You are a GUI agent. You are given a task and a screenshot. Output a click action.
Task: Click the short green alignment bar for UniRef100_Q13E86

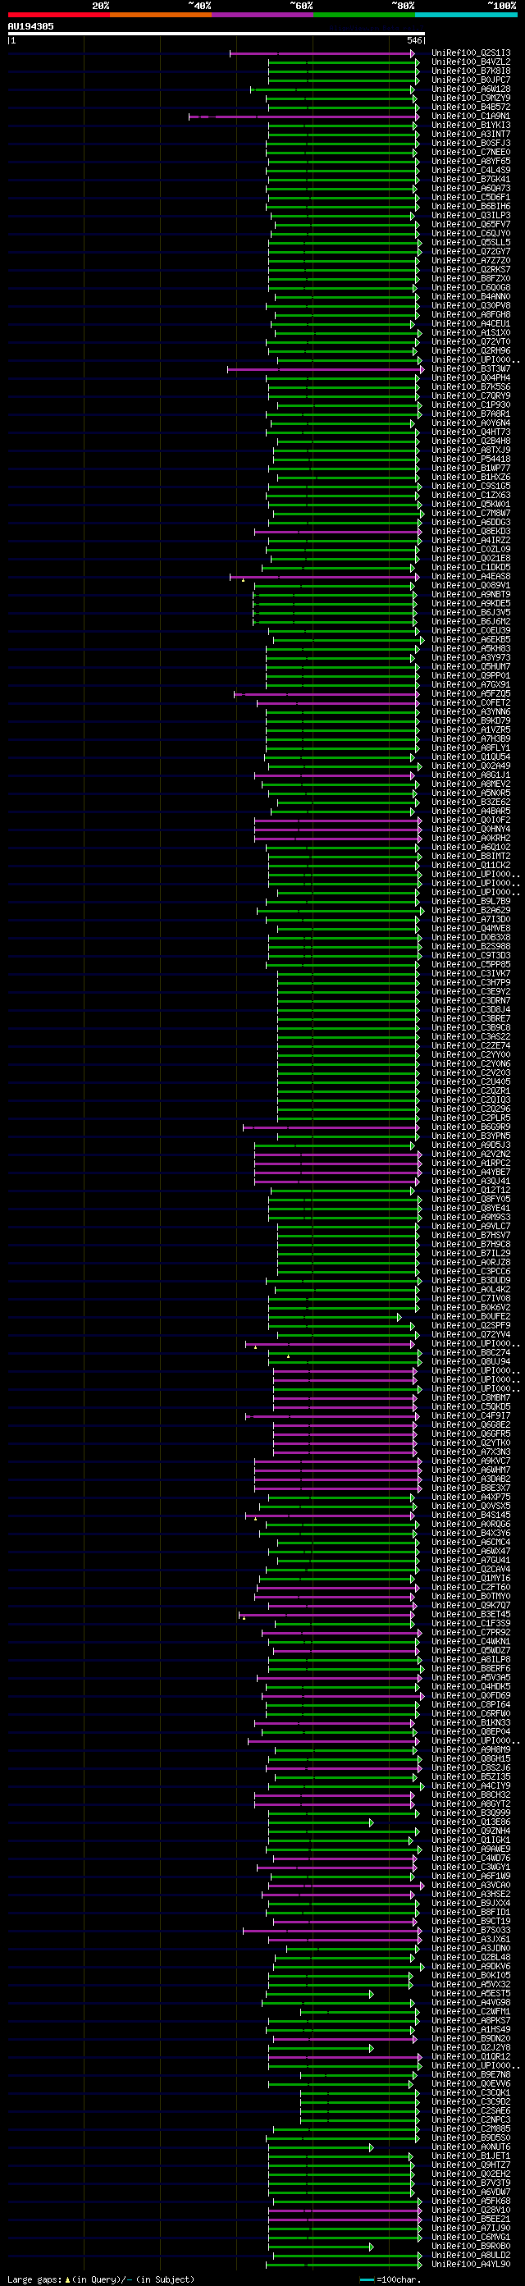[x=320, y=1822]
